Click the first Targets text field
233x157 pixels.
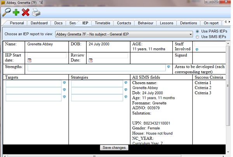point(33,84)
